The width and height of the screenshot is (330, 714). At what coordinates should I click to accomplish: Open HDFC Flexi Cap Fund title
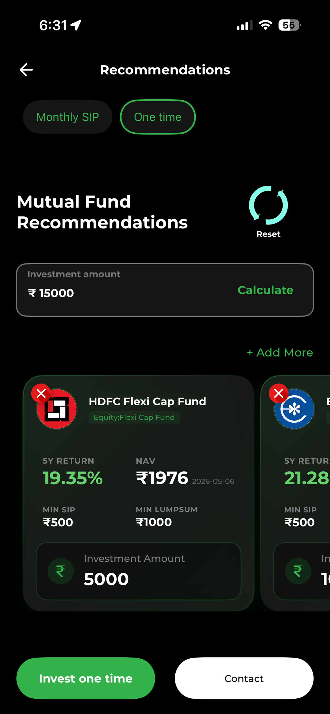tap(147, 401)
